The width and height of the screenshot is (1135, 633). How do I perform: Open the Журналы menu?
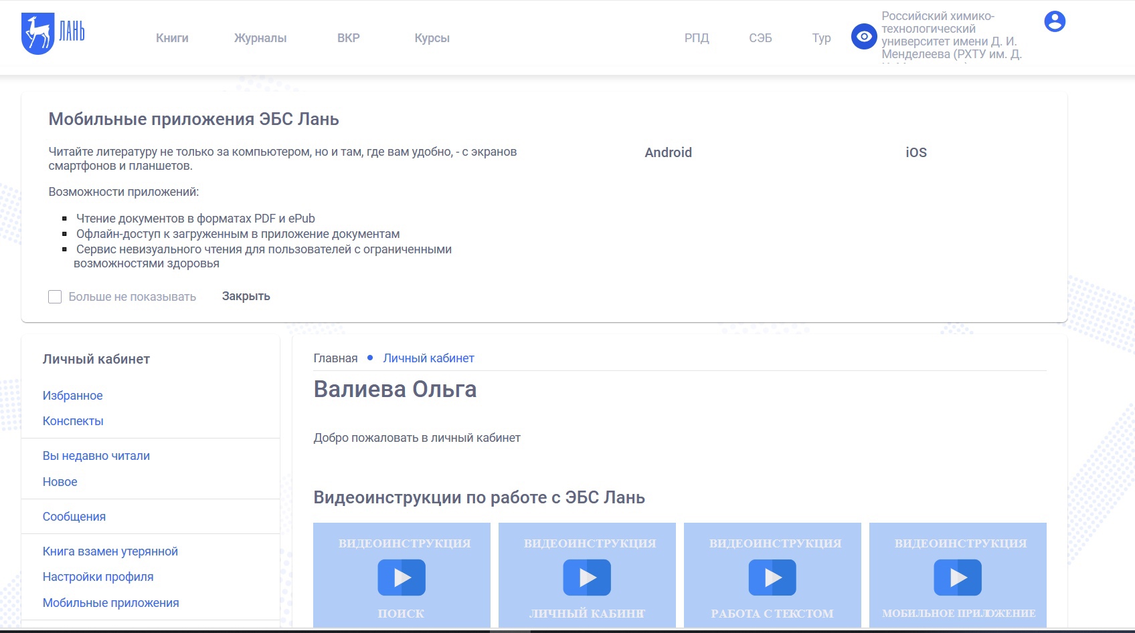[260, 38]
